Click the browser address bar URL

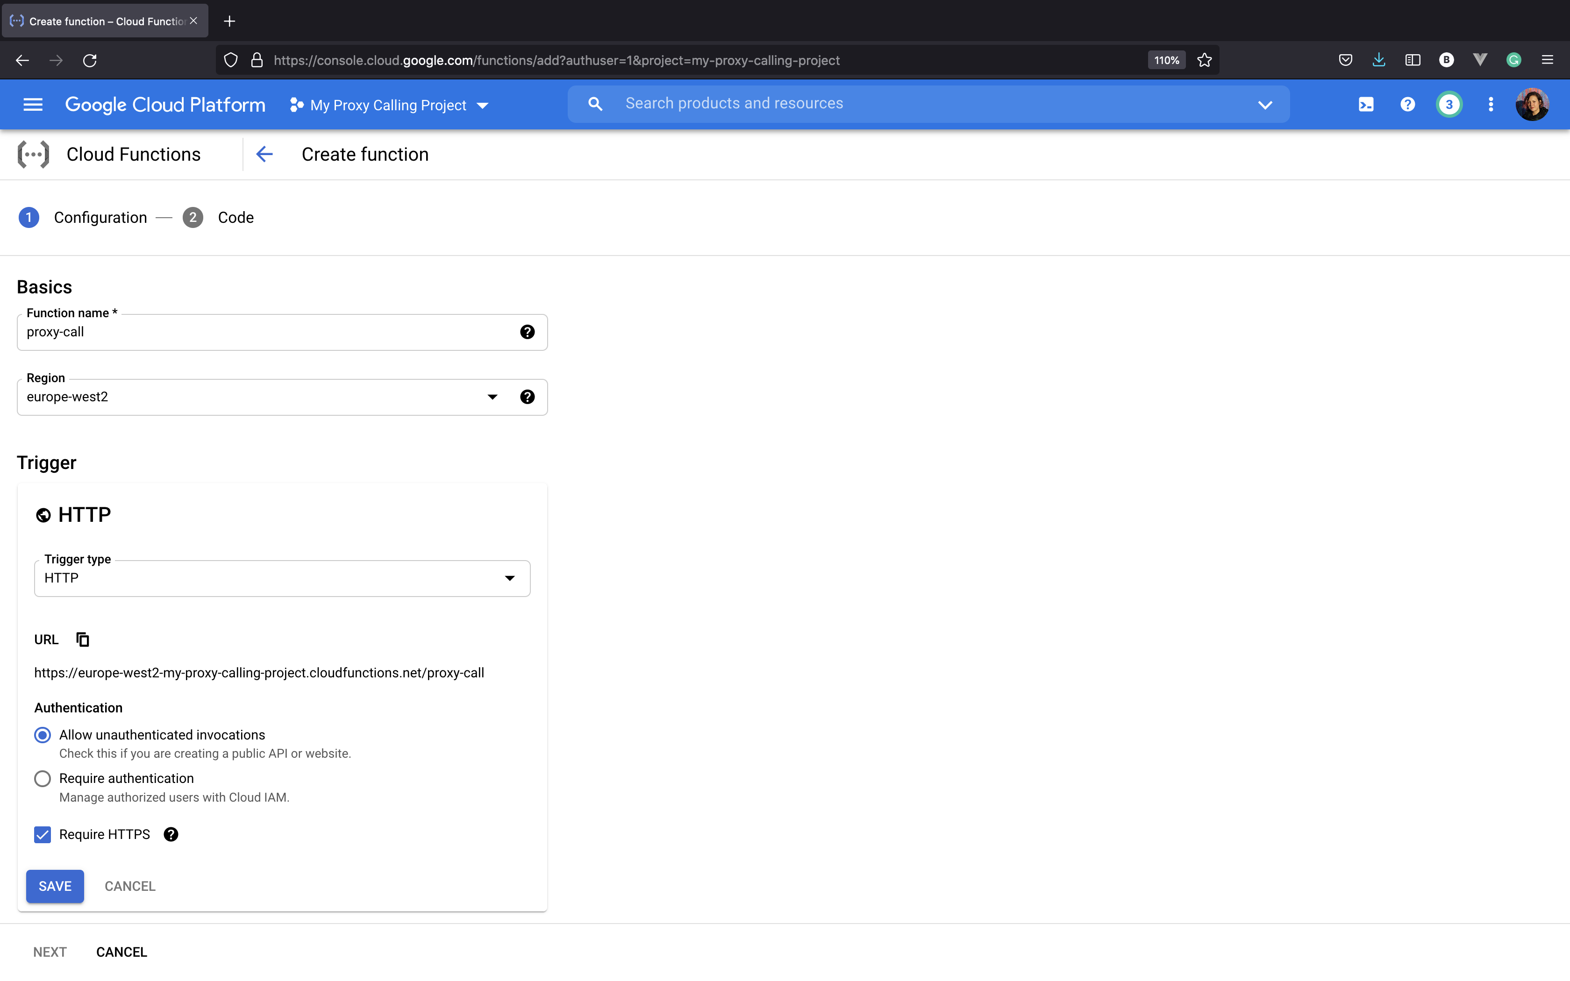[557, 60]
